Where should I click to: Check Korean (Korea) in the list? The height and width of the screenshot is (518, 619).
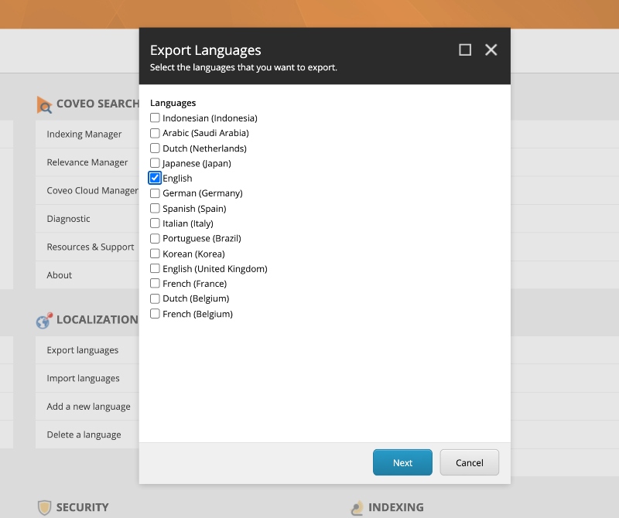pyautogui.click(x=154, y=253)
